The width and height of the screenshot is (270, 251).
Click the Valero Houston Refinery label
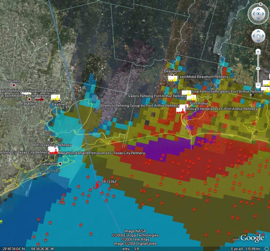[x=28, y=91]
